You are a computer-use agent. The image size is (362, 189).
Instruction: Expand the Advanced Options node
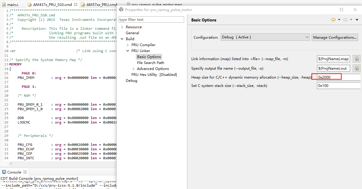pyautogui.click(x=133, y=69)
